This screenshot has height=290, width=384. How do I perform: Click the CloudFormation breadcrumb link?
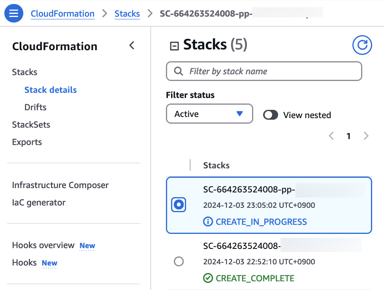(x=62, y=13)
